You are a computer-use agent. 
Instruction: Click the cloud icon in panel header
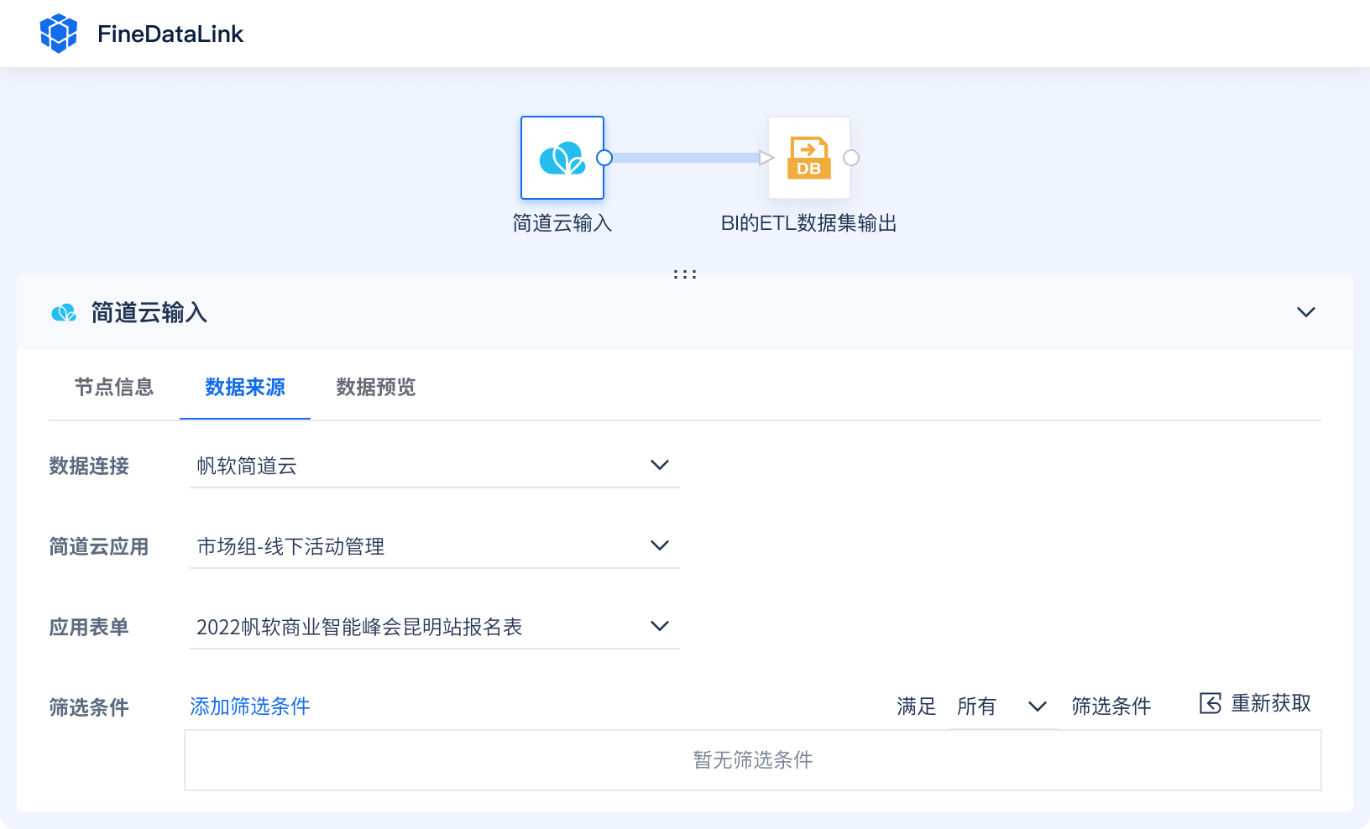pyautogui.click(x=64, y=313)
